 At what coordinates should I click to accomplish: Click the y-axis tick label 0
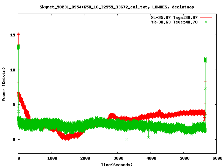pos(14,140)
